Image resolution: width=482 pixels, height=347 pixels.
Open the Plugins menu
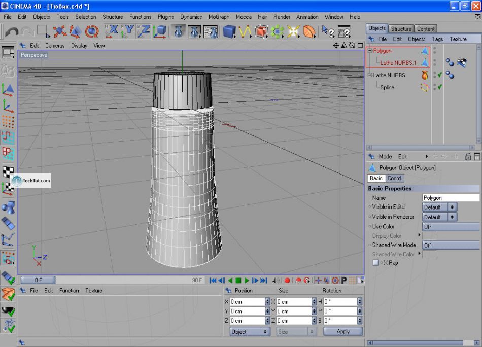pyautogui.click(x=166, y=17)
